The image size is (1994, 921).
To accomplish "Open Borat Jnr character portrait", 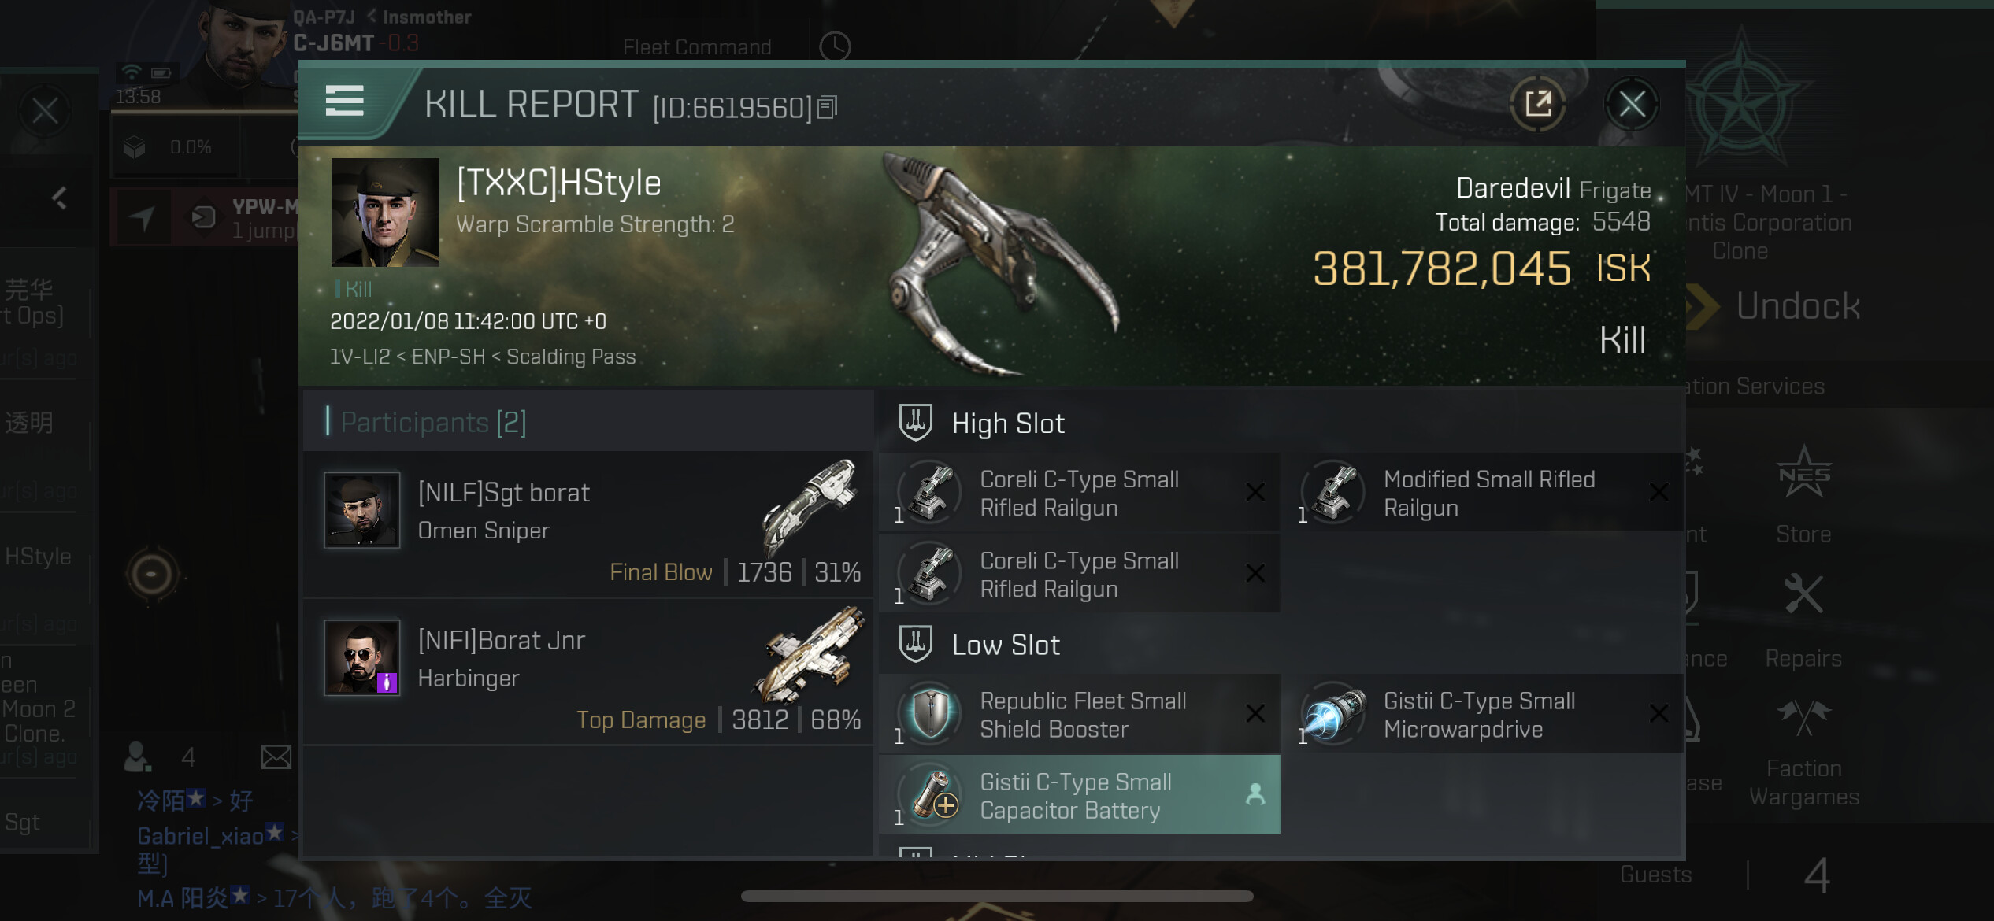I will (x=362, y=657).
